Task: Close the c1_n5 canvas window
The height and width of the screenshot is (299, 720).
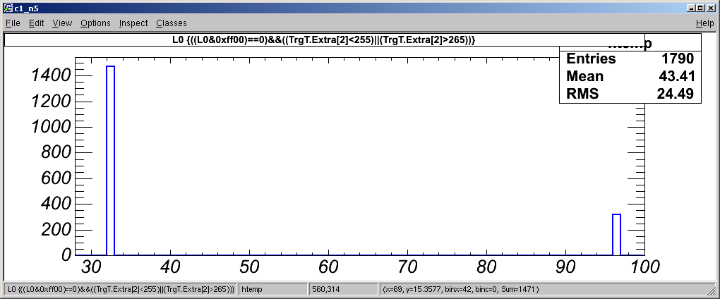Action: click(x=710, y=8)
